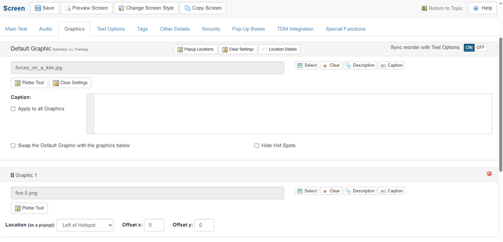
Task: Open the Plotter Tool for Default Graphic
Action: pyautogui.click(x=29, y=83)
